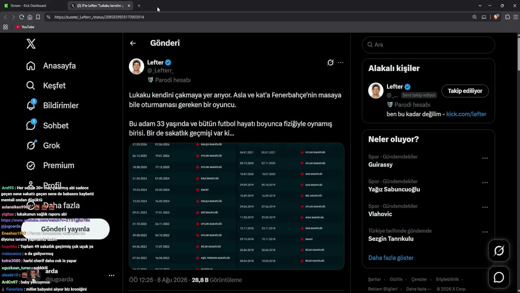520x293 pixels.
Task: Go back using the Gönderi back arrow
Action: [133, 43]
